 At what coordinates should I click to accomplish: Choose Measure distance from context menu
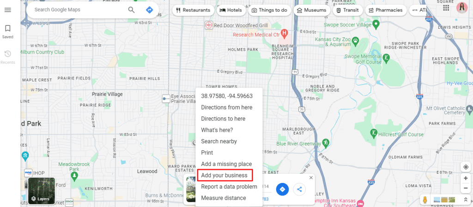click(224, 198)
